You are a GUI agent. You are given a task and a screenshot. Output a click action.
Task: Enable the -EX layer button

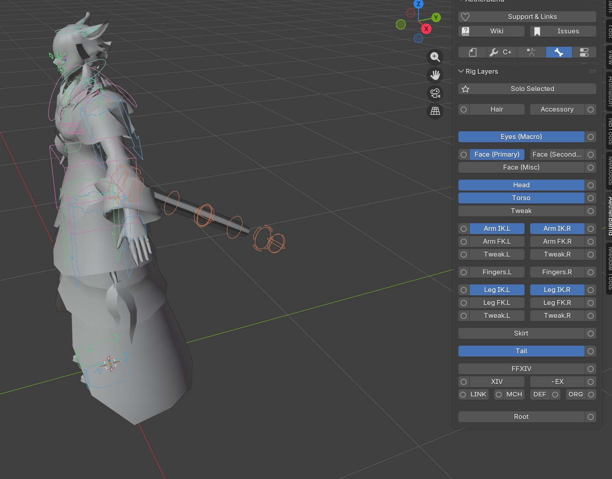557,382
